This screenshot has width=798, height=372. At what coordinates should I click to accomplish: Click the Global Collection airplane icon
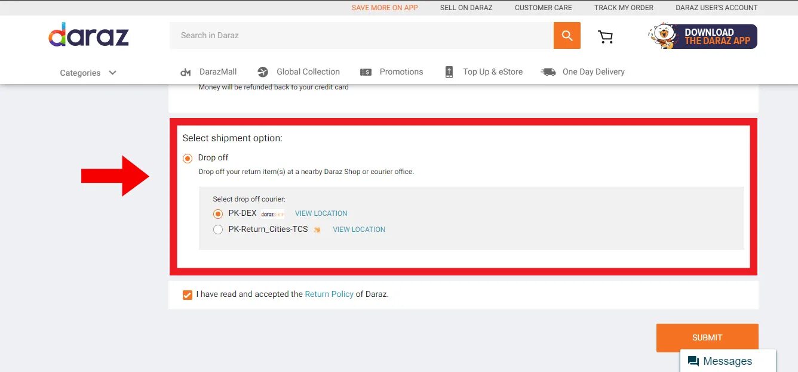(x=263, y=72)
